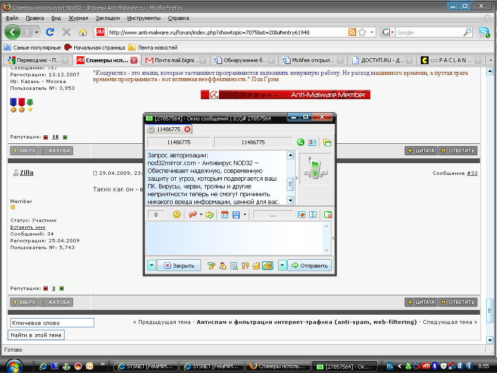Click the red quote marks icon
The width and height of the screenshot is (497, 373).
192,215
